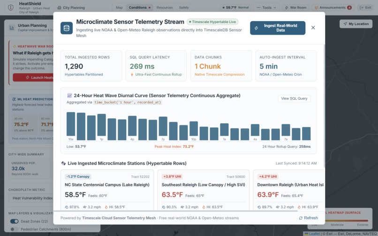Click the humidity icon next to 97.8%

(67, 207)
